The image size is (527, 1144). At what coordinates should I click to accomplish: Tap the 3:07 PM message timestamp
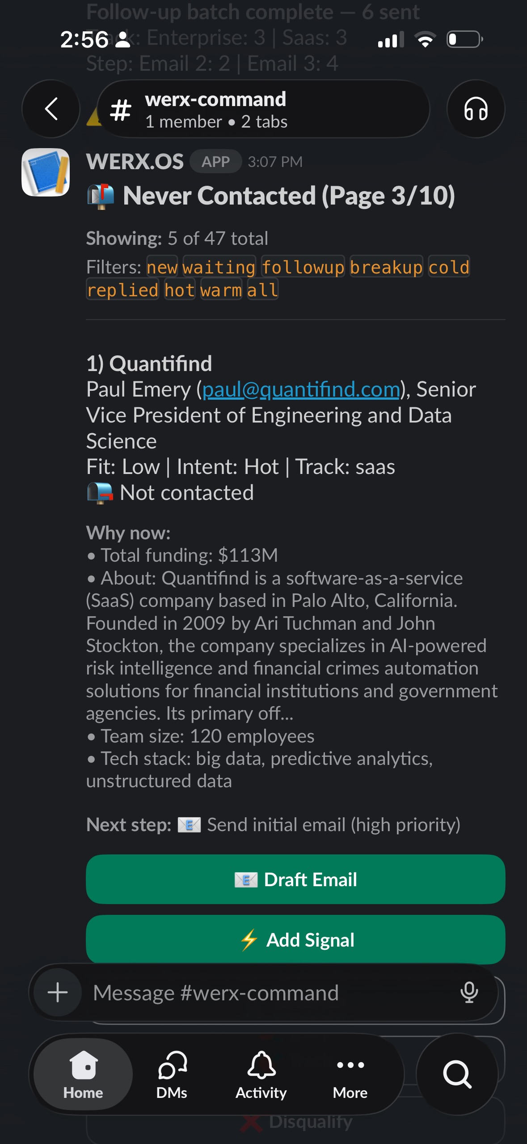click(275, 162)
